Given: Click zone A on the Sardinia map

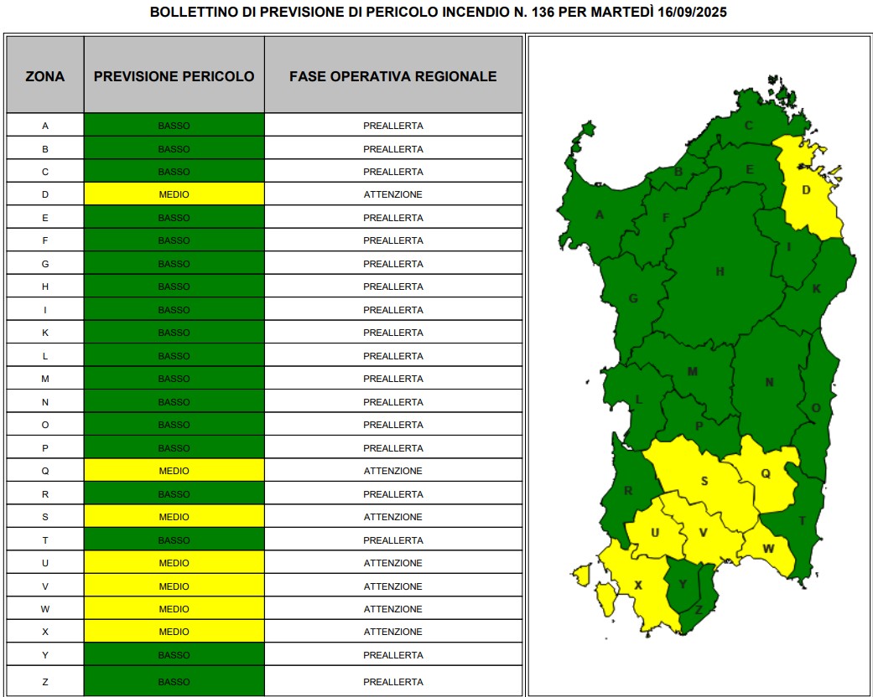Looking at the screenshot, I should point(600,214).
